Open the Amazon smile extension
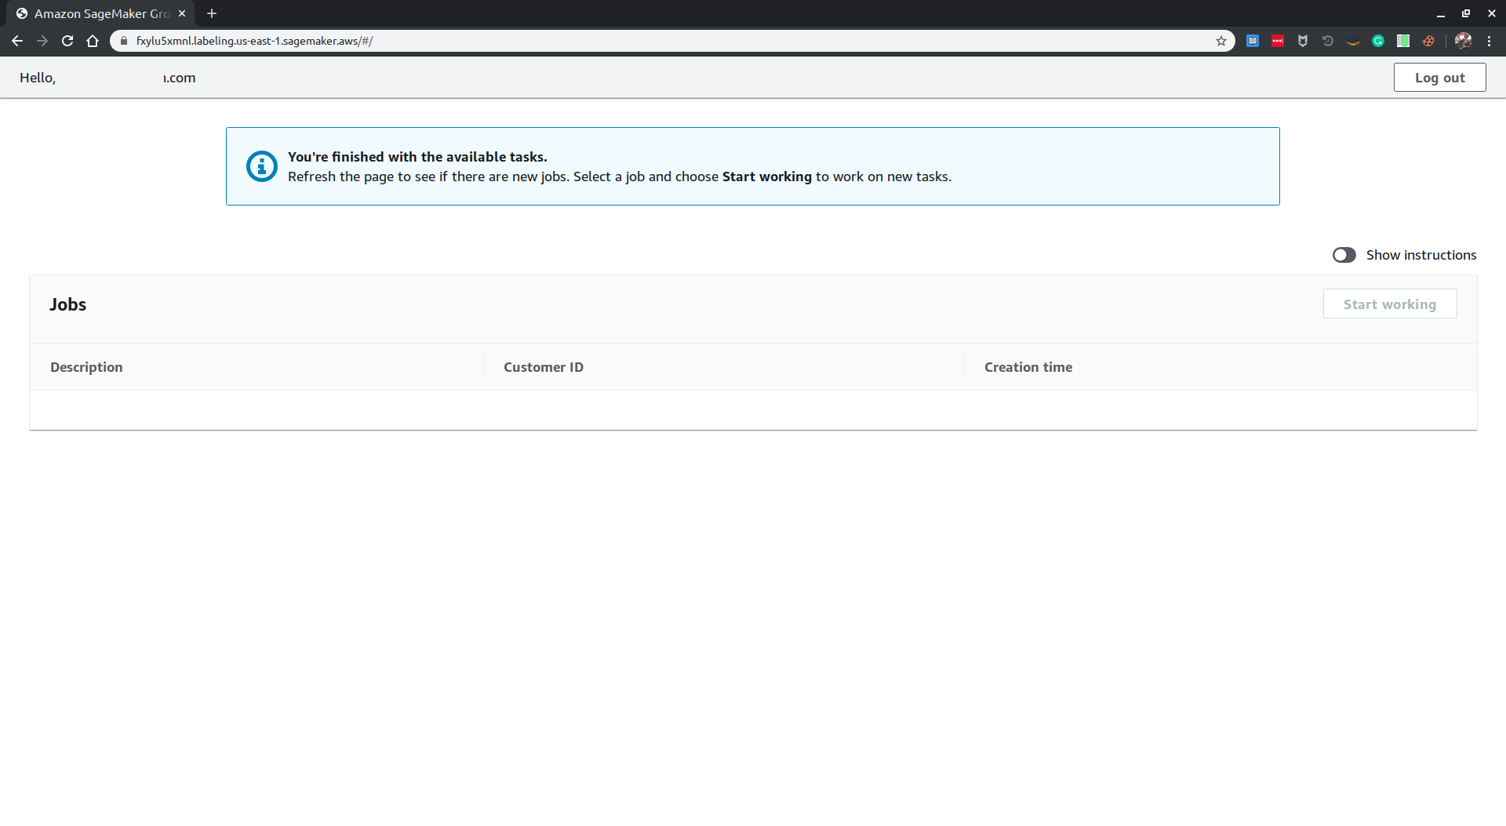Image resolution: width=1506 pixels, height=826 pixels. click(1353, 41)
